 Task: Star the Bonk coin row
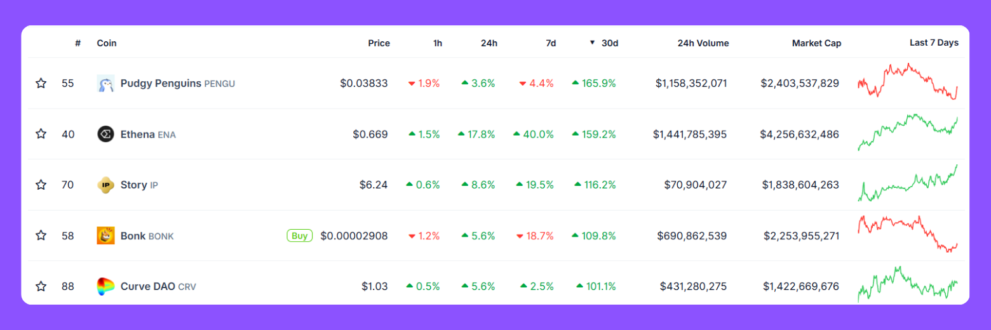point(41,235)
